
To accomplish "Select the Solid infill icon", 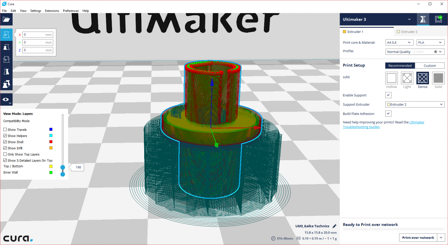I will coord(438,78).
